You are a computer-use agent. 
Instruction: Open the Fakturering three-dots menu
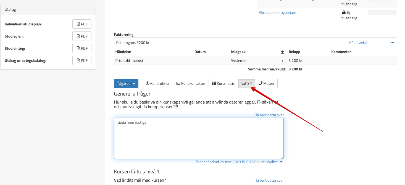pos(392,43)
